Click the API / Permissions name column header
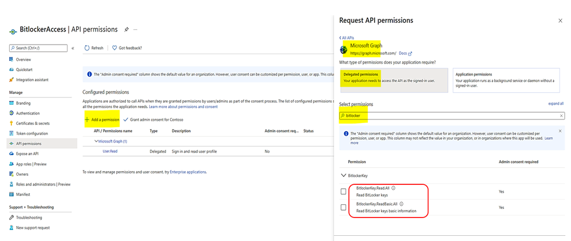The width and height of the screenshot is (571, 241). point(113,131)
